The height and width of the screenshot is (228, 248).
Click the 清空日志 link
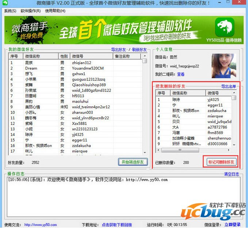(x=232, y=174)
